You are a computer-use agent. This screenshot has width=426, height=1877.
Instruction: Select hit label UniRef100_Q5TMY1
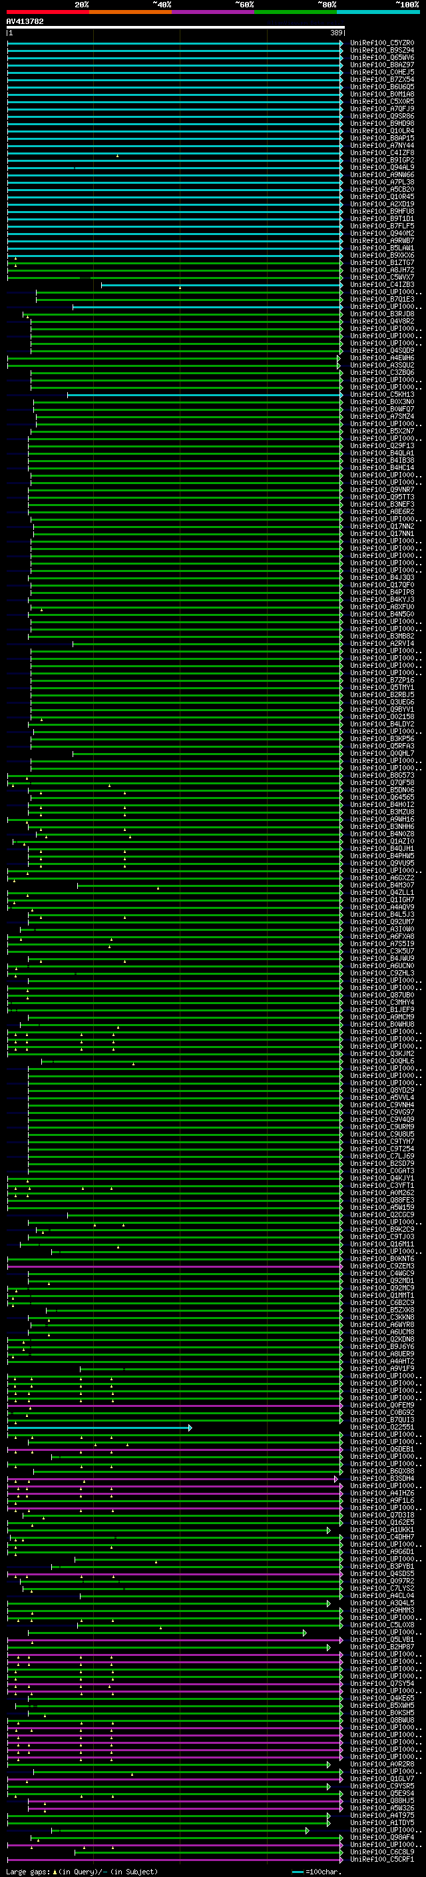pos(382,688)
